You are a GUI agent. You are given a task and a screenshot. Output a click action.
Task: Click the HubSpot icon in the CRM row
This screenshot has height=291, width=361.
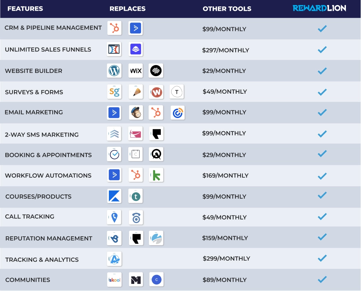point(114,28)
